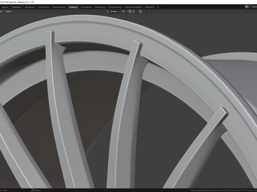Screen dimensions: 257x192
Task: Open the transform pivot point dropdown
Action: coord(124,12)
